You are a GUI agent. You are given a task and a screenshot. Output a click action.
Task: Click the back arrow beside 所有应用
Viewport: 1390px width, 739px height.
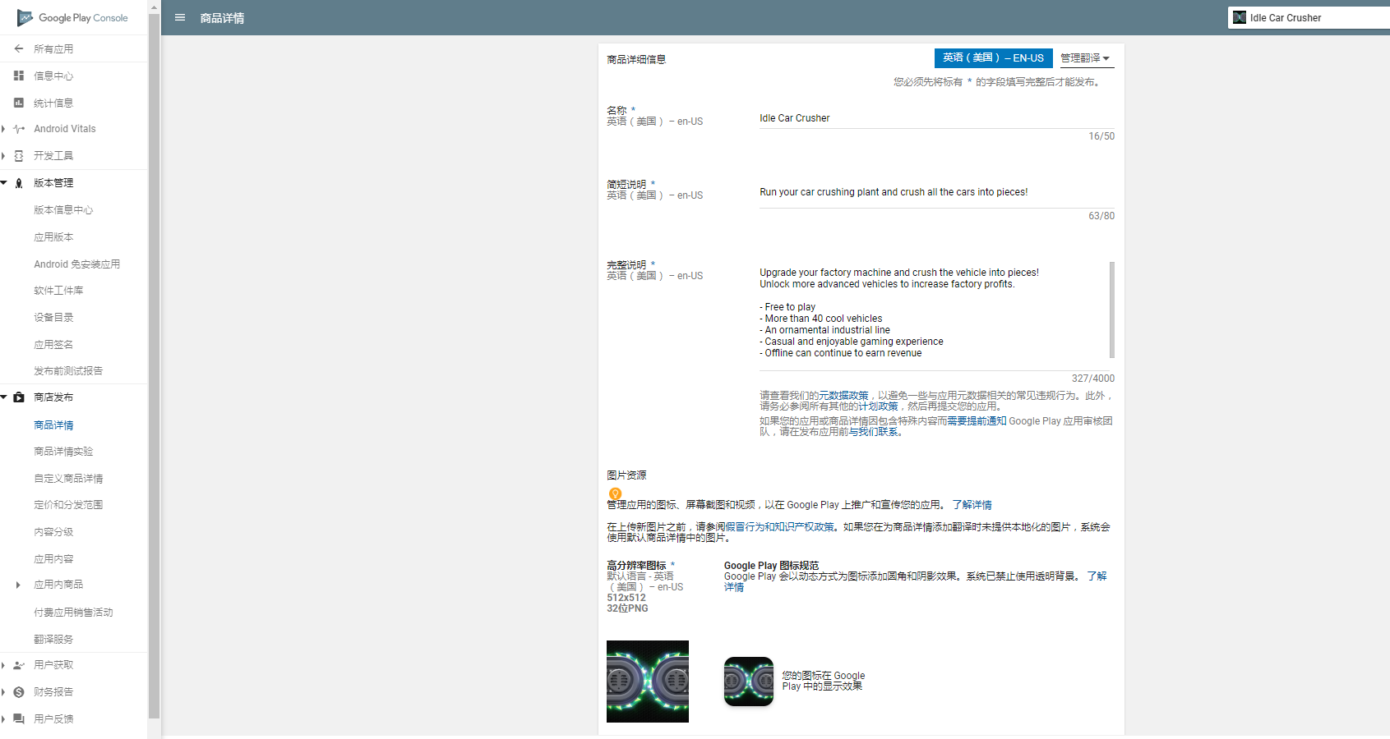19,48
